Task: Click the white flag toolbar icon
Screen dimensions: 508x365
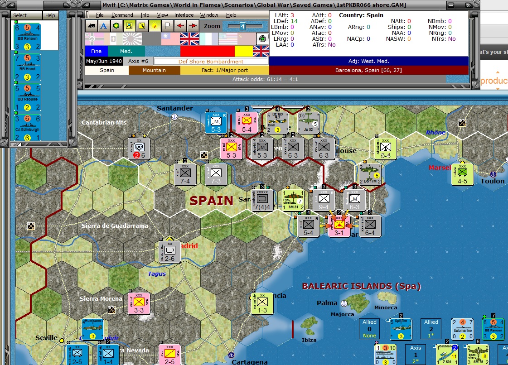Action: click(x=167, y=26)
